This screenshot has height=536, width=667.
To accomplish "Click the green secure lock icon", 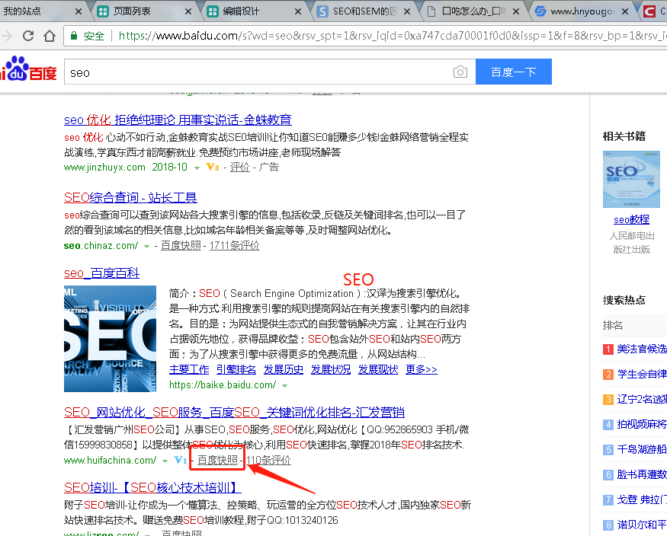I will coord(74,36).
